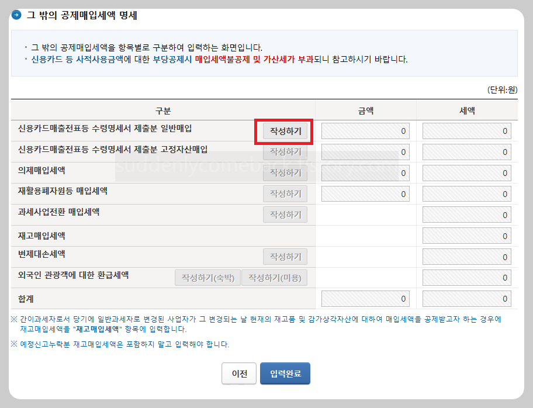
Task: Click the 재고매입세액 세액 field
Action: coord(466,236)
